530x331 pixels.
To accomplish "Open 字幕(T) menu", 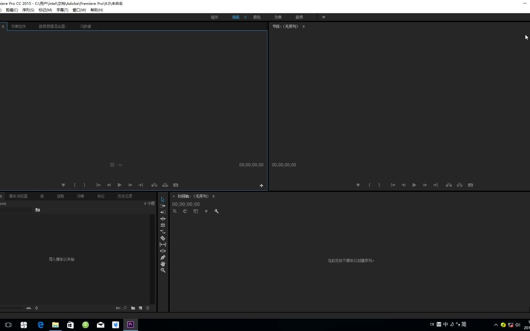I will [62, 10].
